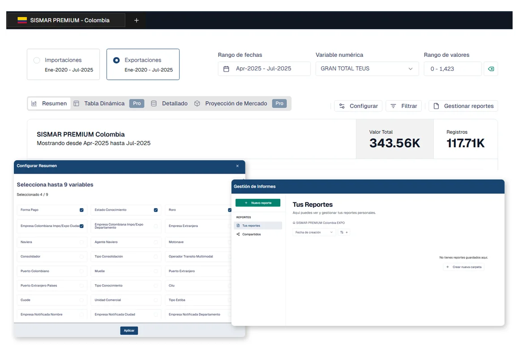Enable the Puerto Extranjero Paises checkbox
The height and width of the screenshot is (350, 522).
pos(81,286)
